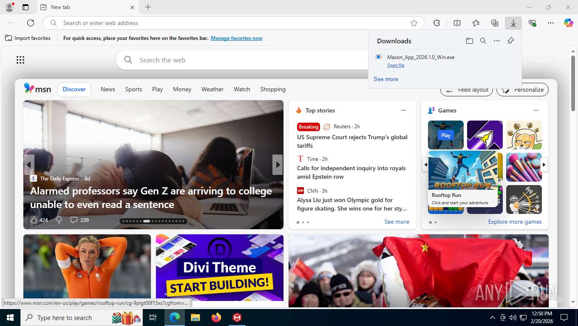The height and width of the screenshot is (326, 578).
Task: Open a new tab with plus button
Action: [x=148, y=7]
